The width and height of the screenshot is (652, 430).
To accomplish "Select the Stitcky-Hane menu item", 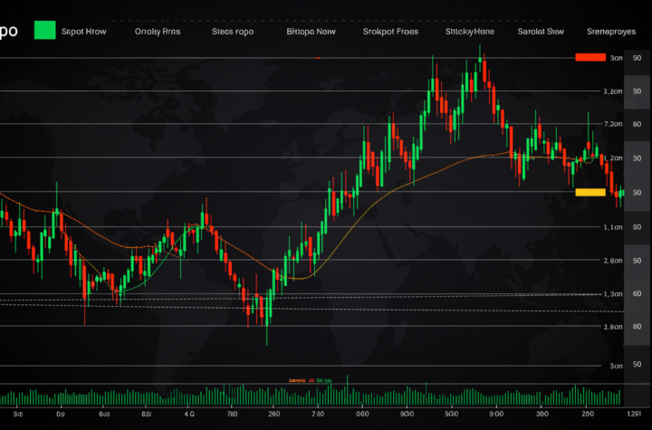I will click(469, 32).
